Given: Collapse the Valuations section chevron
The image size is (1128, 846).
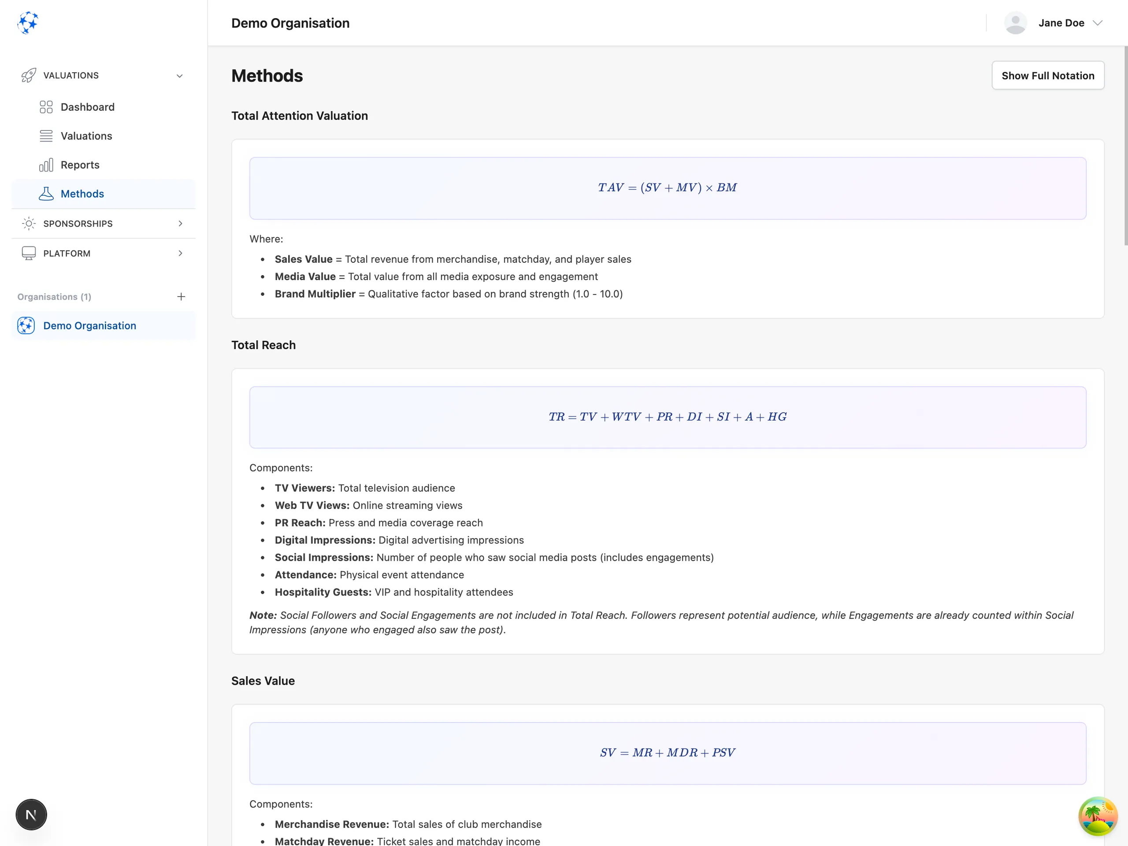Looking at the screenshot, I should 179,76.
